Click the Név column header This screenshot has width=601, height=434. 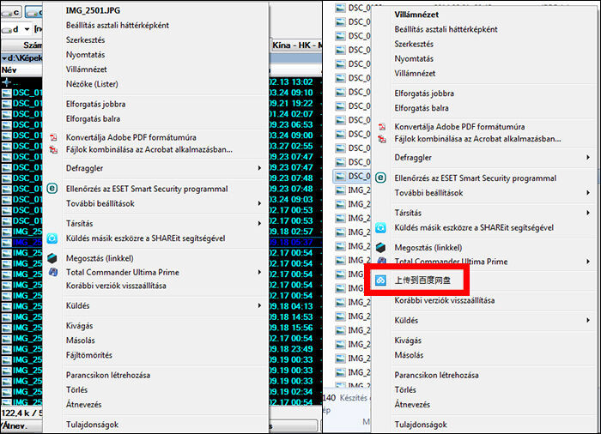[x=21, y=70]
